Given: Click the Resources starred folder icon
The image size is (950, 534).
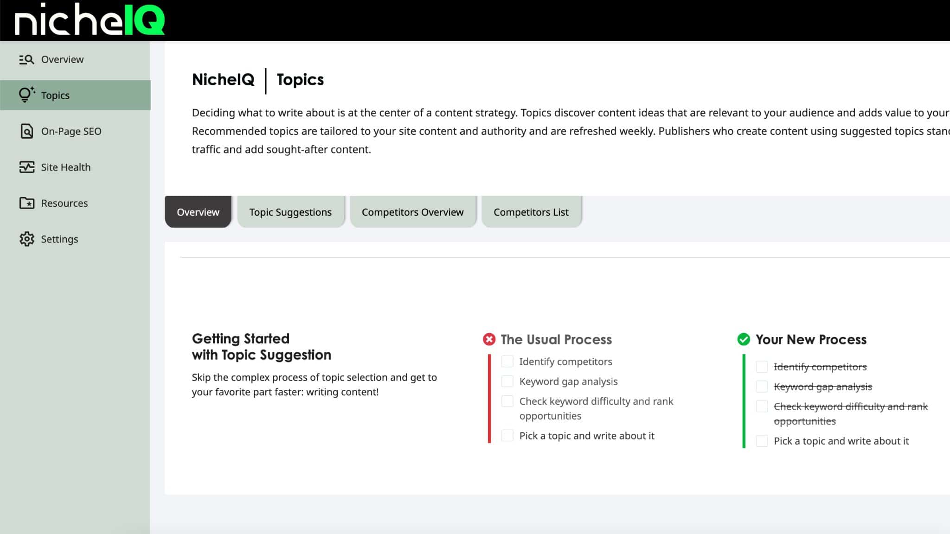Looking at the screenshot, I should point(26,203).
